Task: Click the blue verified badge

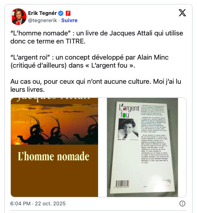Action: tap(61, 13)
